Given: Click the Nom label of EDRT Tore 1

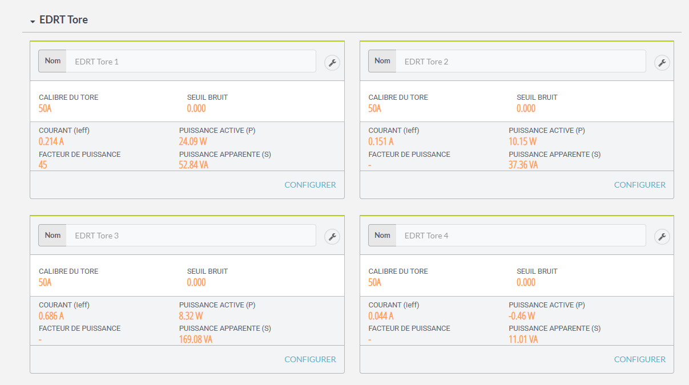Looking at the screenshot, I should 53,61.
